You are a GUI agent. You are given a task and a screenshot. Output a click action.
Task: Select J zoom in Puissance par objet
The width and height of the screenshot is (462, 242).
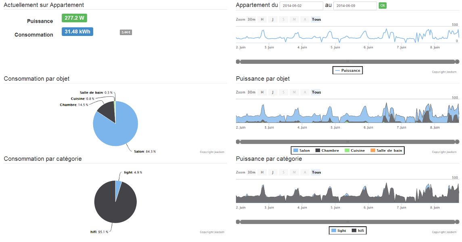[272, 92]
